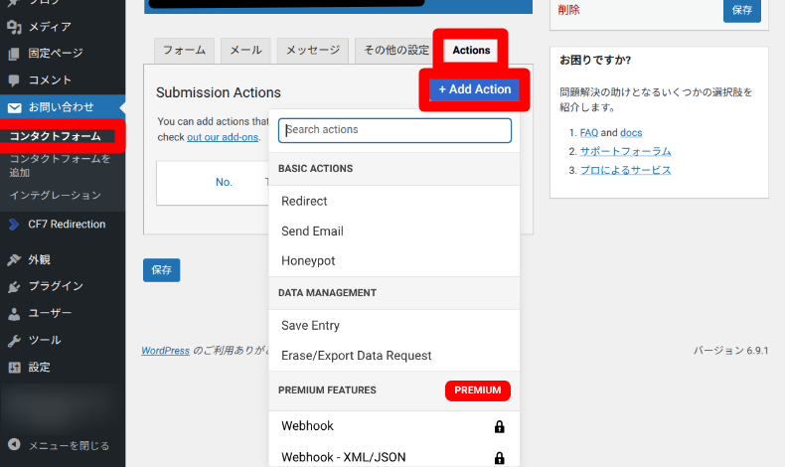Select コンタクトフォームを追加 submenu item
Viewport: 785px width, 467px height.
60,166
